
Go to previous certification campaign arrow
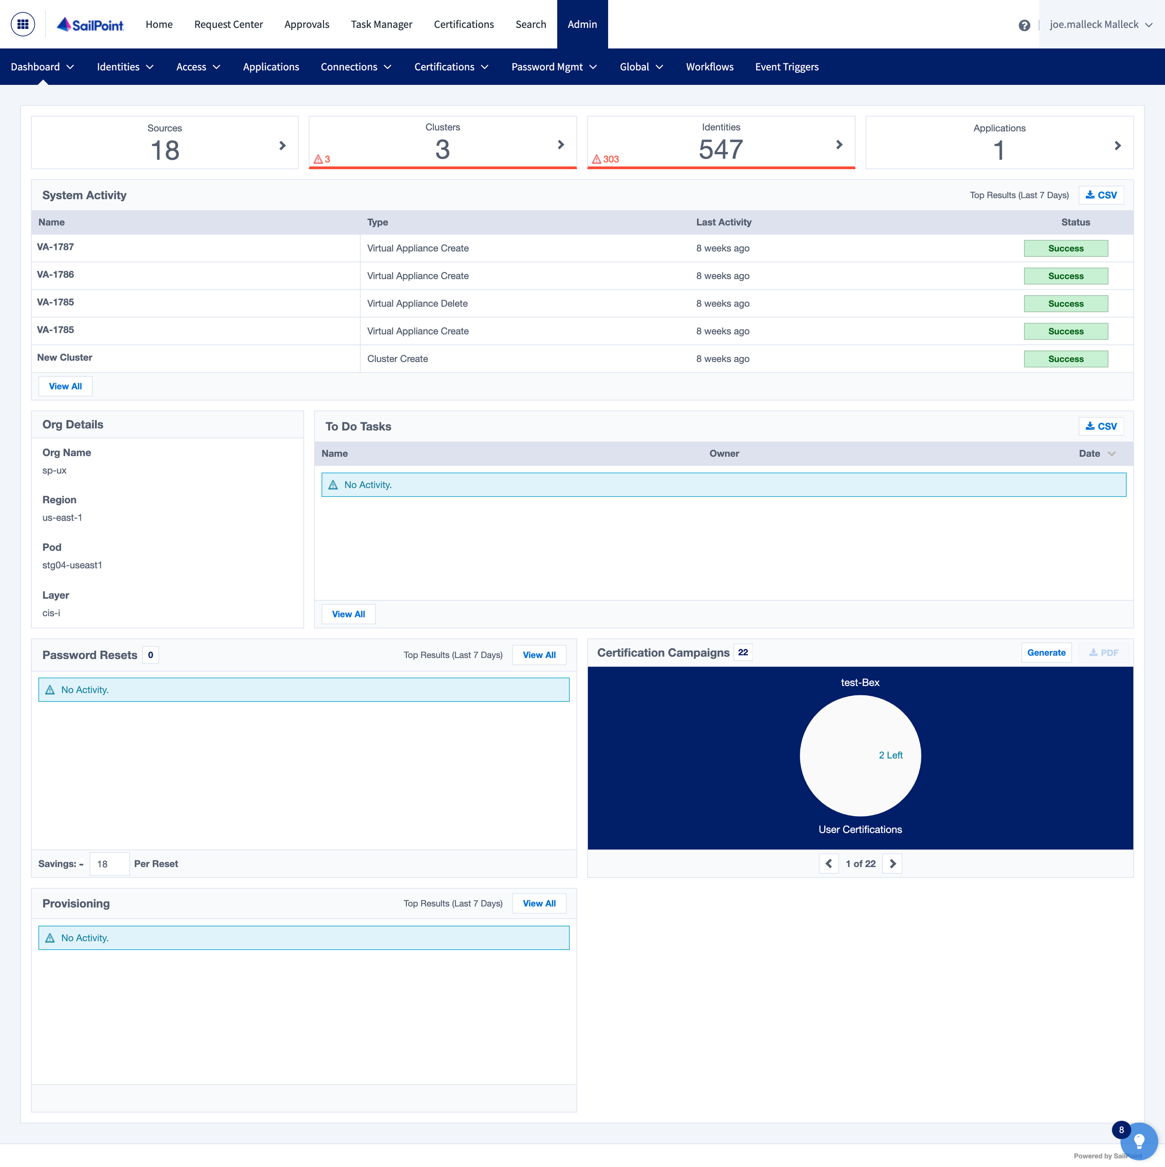pos(829,864)
